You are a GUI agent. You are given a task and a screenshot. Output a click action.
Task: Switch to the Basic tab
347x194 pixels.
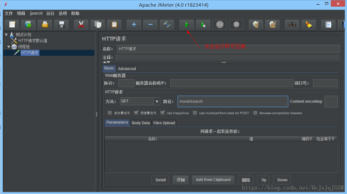(x=109, y=68)
